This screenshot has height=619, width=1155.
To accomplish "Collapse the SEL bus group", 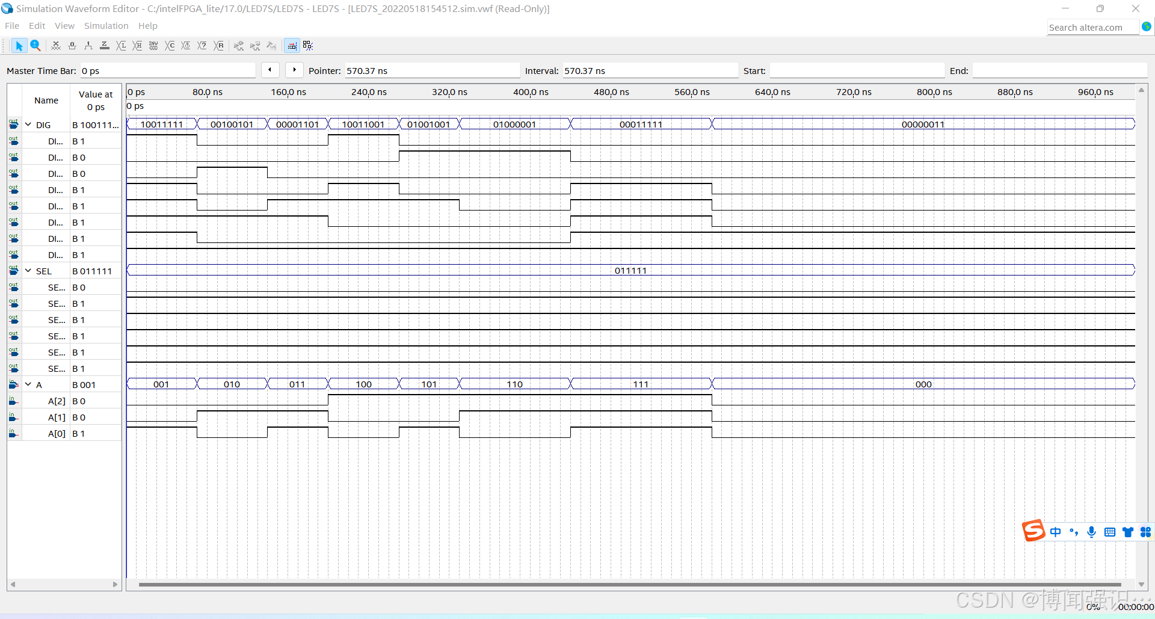I will pyautogui.click(x=28, y=271).
